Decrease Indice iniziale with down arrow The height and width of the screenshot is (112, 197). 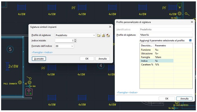[x=75, y=42]
